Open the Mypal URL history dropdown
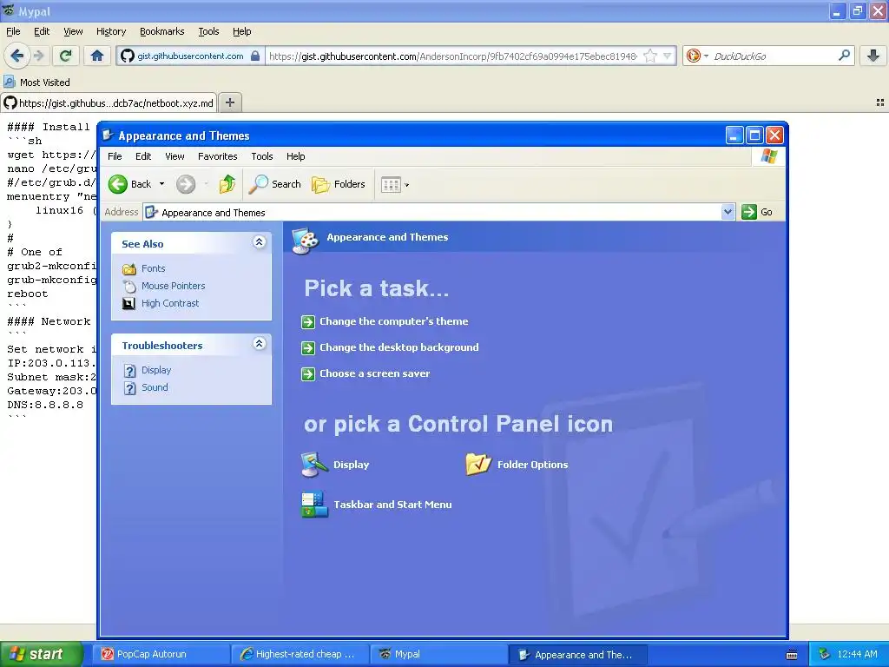 pyautogui.click(x=668, y=56)
